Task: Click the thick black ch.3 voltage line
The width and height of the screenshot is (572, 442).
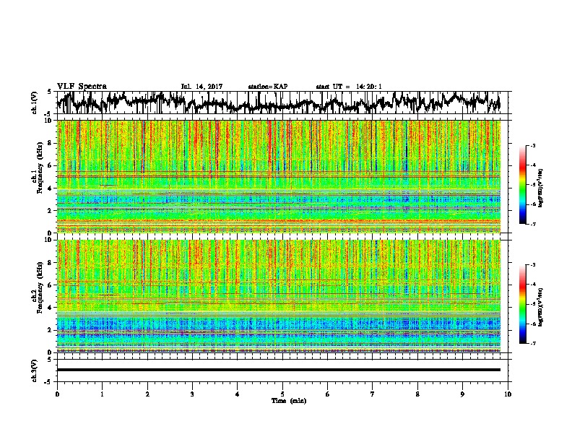Action: (279, 370)
